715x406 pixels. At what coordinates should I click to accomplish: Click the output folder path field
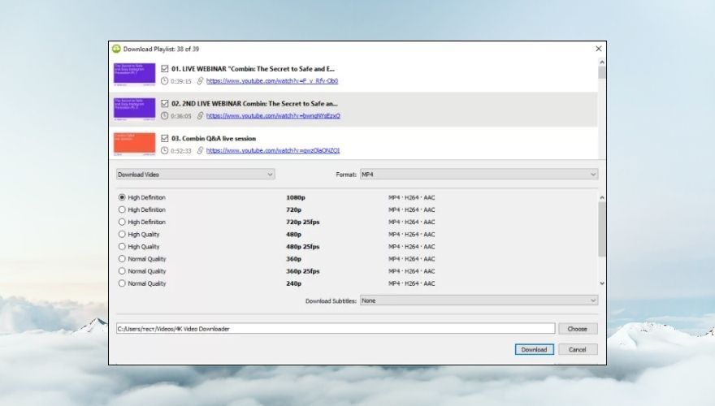point(336,329)
